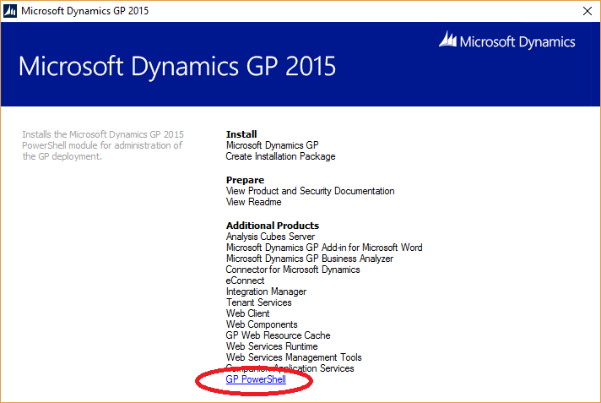Click the Additional Products heading
601x403 pixels.
pos(273,226)
